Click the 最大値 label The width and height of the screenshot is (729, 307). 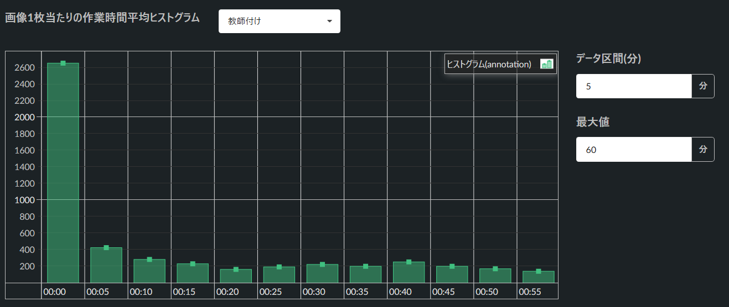click(593, 122)
